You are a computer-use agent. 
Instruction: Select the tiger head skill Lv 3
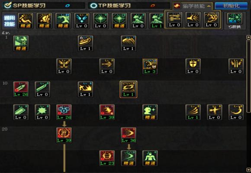tap(150, 66)
